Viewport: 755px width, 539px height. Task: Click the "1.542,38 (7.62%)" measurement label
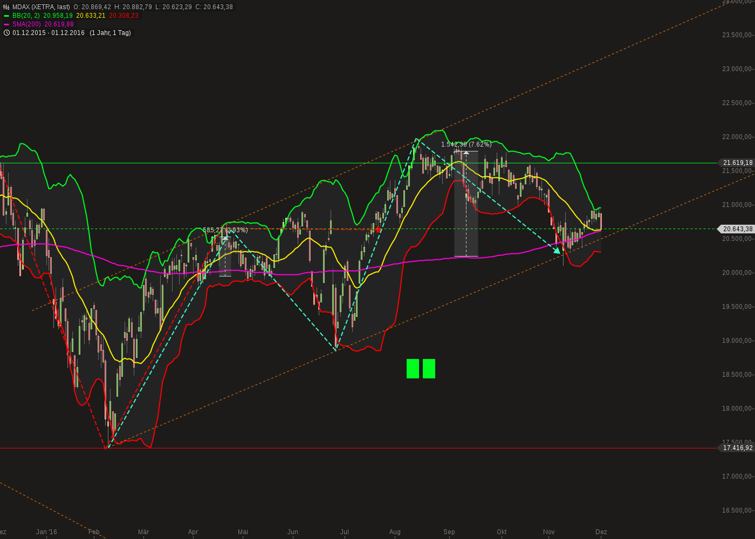pyautogui.click(x=466, y=144)
